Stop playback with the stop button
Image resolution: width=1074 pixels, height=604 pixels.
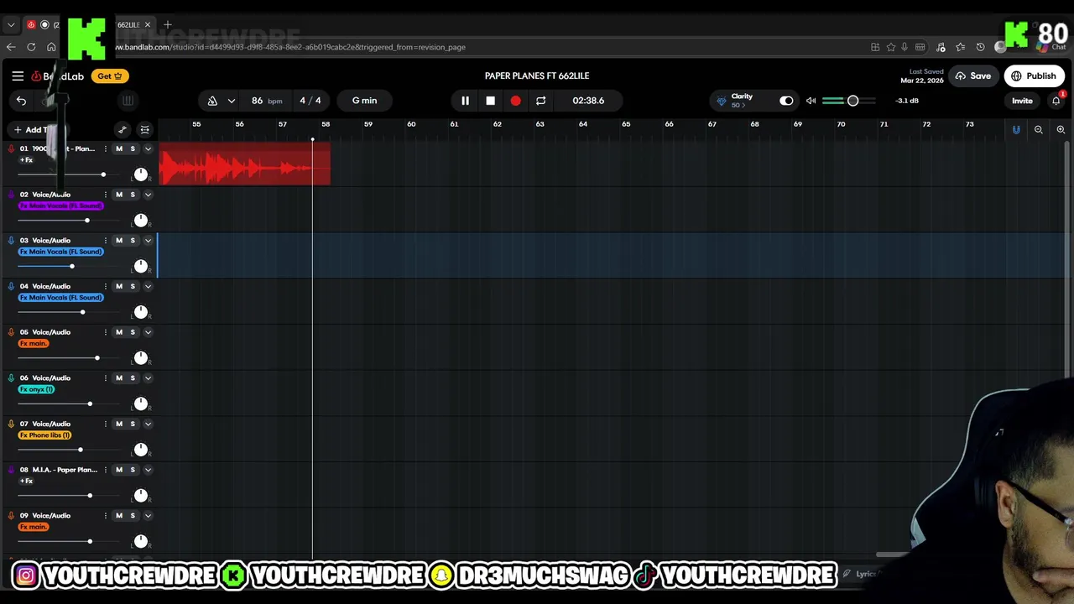pyautogui.click(x=490, y=101)
